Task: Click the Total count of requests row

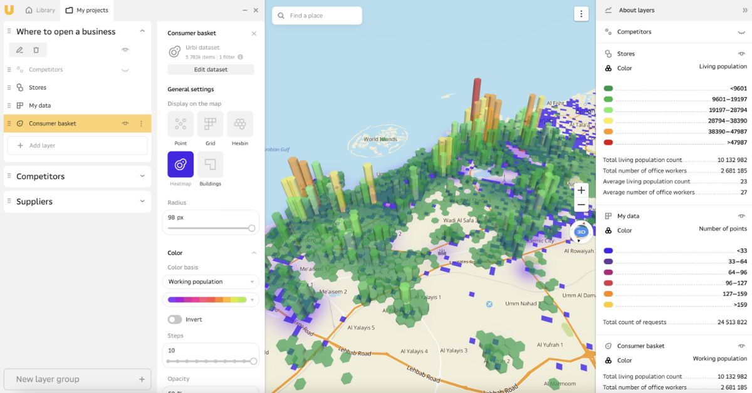Action: (675, 322)
